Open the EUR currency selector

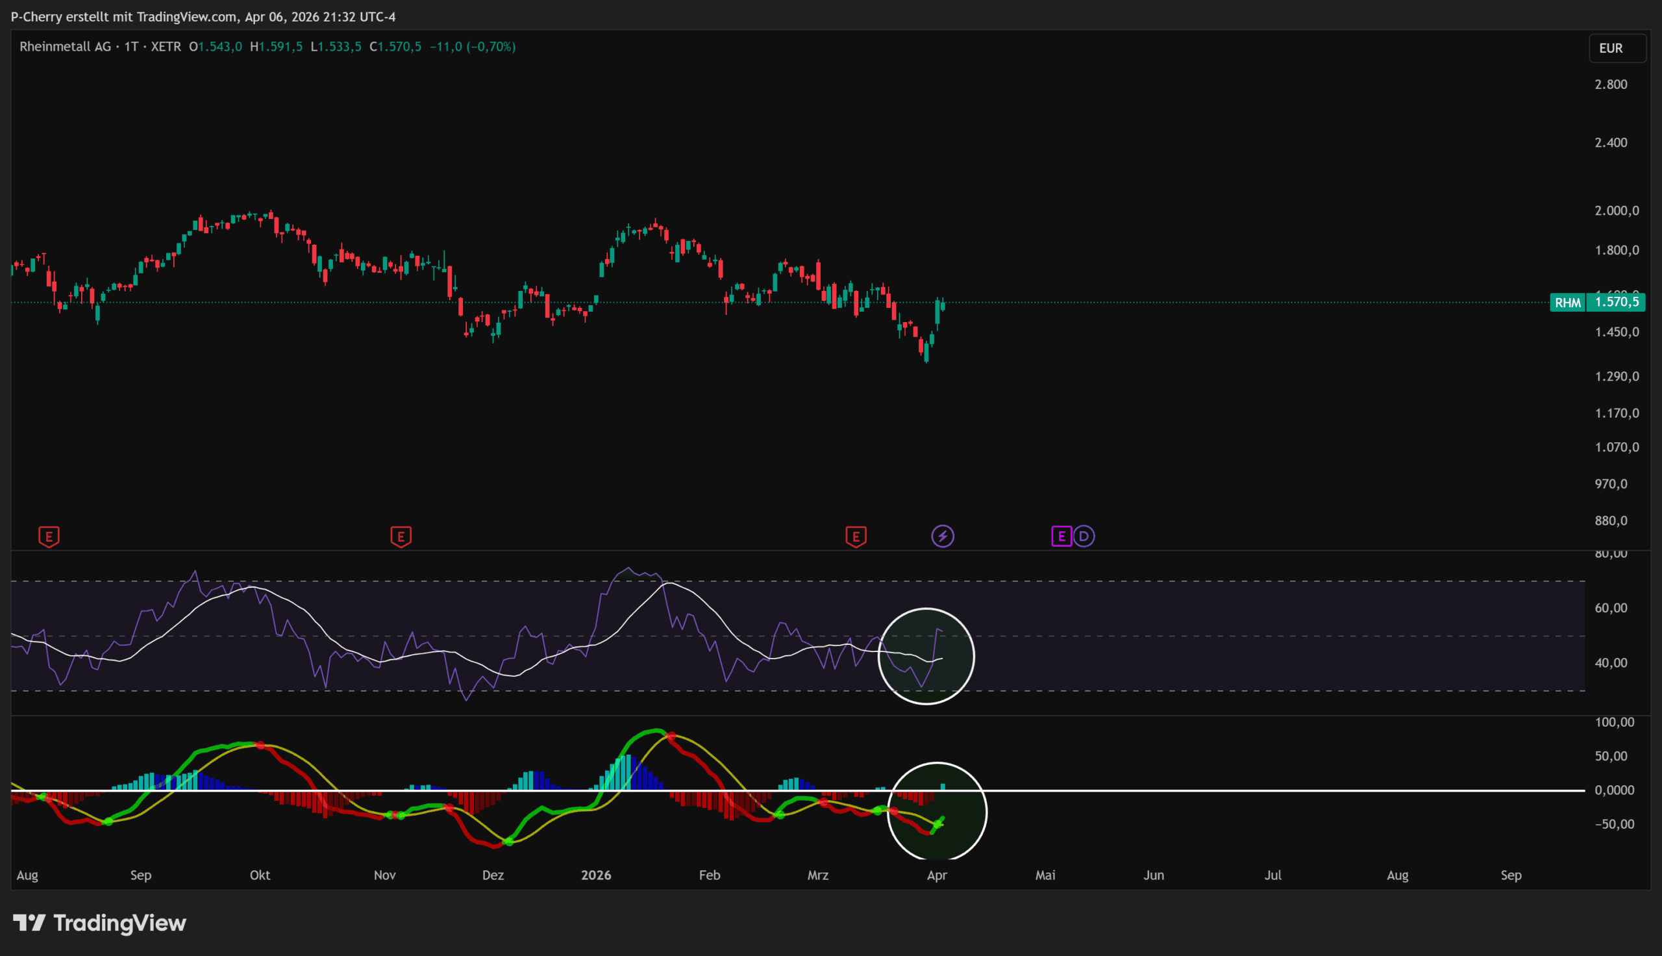[1617, 48]
